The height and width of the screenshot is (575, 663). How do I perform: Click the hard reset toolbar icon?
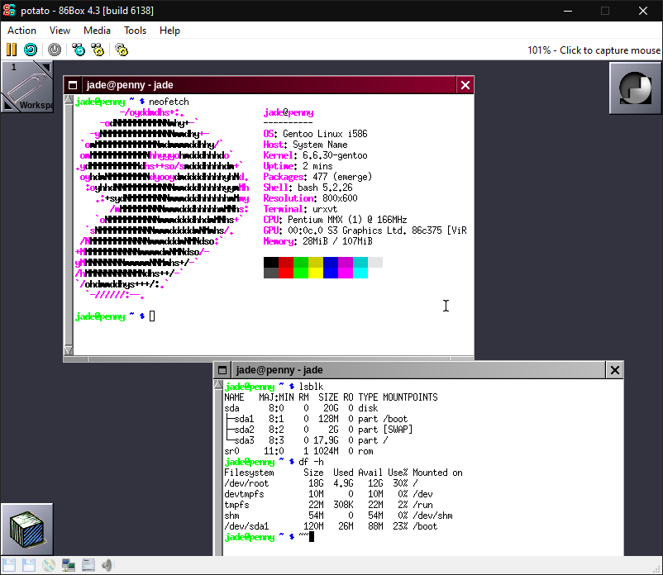click(x=30, y=50)
